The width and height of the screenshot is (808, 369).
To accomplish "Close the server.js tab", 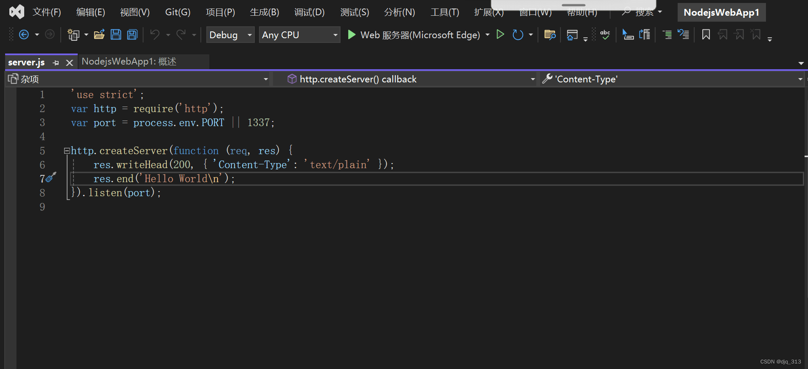I will tap(70, 63).
